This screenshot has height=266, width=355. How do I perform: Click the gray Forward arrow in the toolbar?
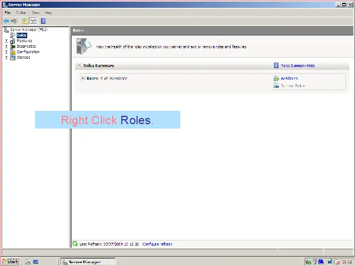click(x=14, y=21)
